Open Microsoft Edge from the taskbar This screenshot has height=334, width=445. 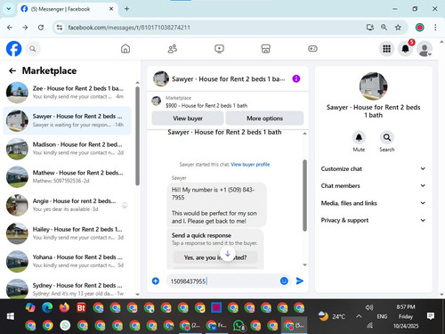pyautogui.click(x=47, y=307)
